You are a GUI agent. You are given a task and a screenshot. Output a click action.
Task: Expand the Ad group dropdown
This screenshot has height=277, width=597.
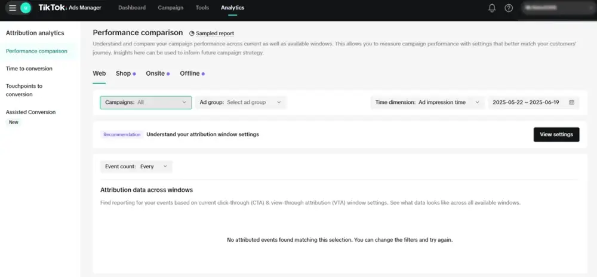241,102
